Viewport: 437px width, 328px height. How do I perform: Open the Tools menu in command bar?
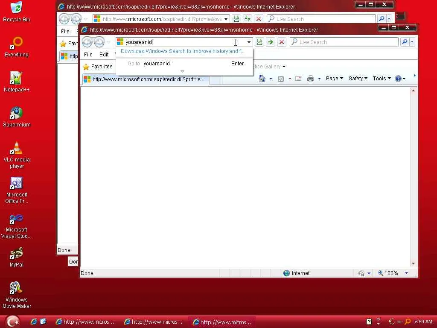click(382, 79)
